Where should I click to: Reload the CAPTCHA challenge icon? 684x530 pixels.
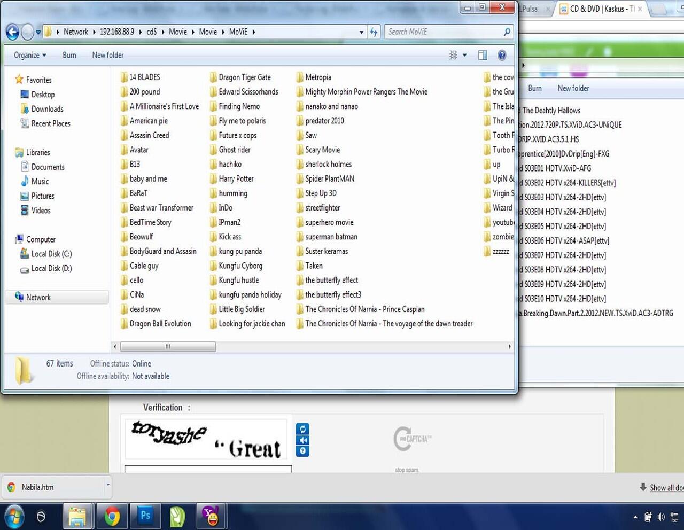point(302,429)
